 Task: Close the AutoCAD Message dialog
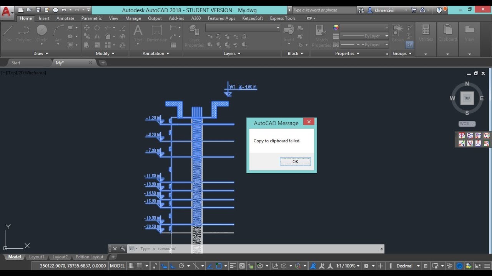[x=309, y=122]
